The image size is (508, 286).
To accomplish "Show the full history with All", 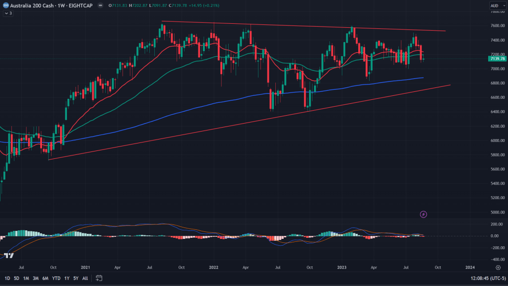I will 85,278.
